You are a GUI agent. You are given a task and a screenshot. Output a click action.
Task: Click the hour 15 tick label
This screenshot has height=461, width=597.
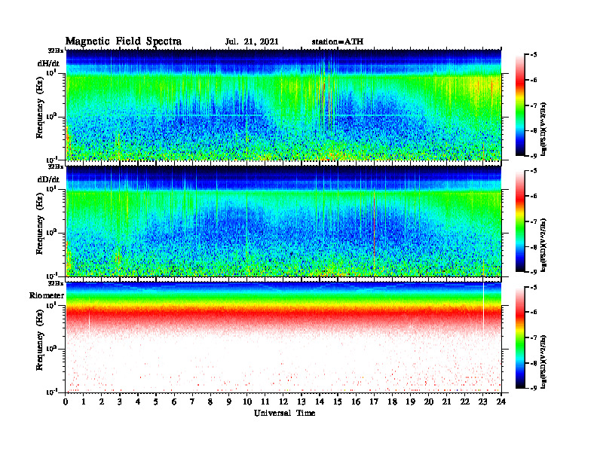[x=338, y=401]
